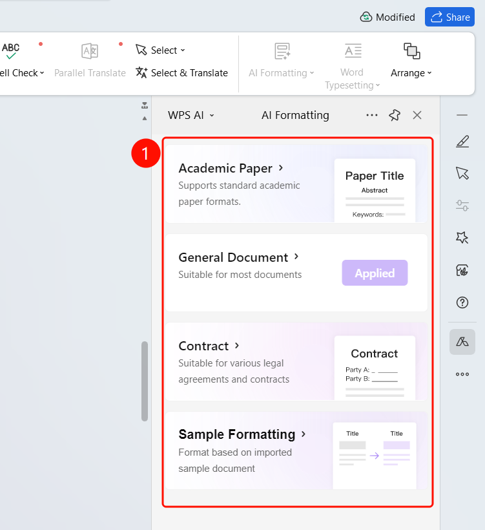The width and height of the screenshot is (485, 530).
Task: Click the highlighted AI formatting sidebar icon
Action: (462, 342)
